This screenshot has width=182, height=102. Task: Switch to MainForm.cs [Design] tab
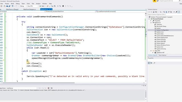pos(12,9)
